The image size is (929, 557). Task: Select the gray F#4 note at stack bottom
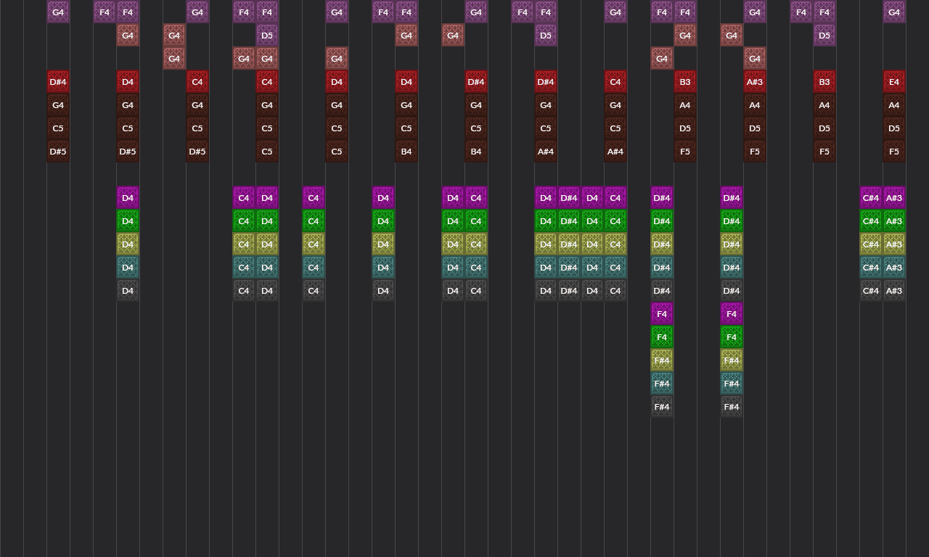(662, 407)
